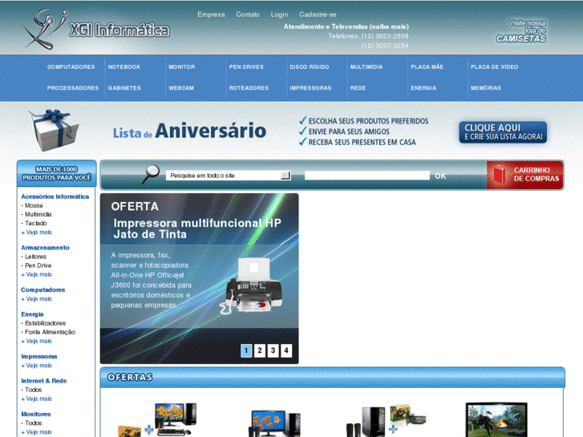Open the Impressoras nav category

point(310,88)
